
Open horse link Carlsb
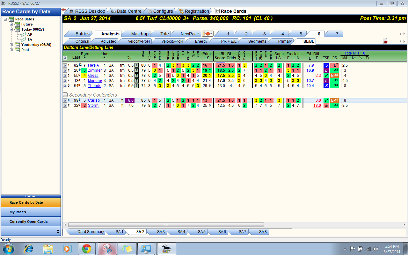pos(94,100)
